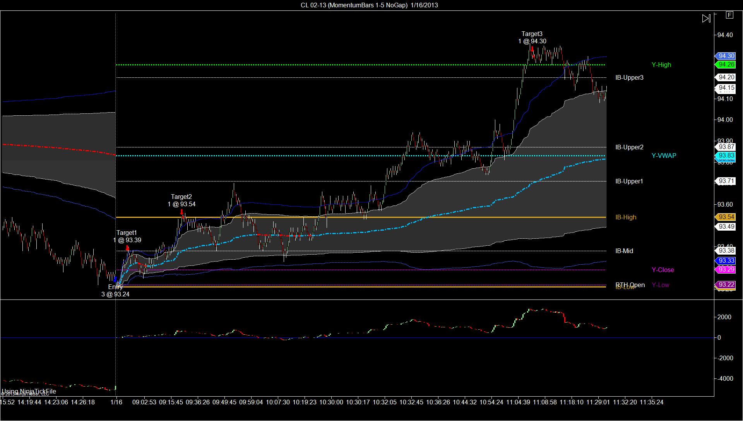Click the white 93.38 price marker
The image size is (743, 421).
click(x=725, y=251)
